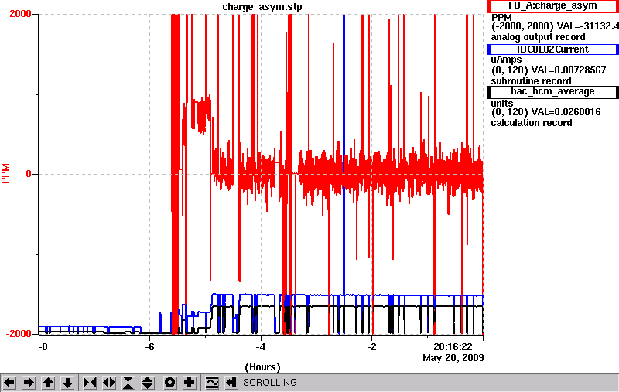The image size is (619, 392).
Task: Zoom out on the vertical axis (up-down triangles icon)
Action: [148, 383]
